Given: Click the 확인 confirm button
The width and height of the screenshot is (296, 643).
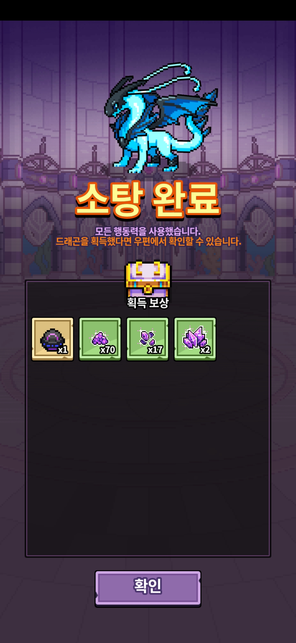Looking at the screenshot, I should coord(148,588).
